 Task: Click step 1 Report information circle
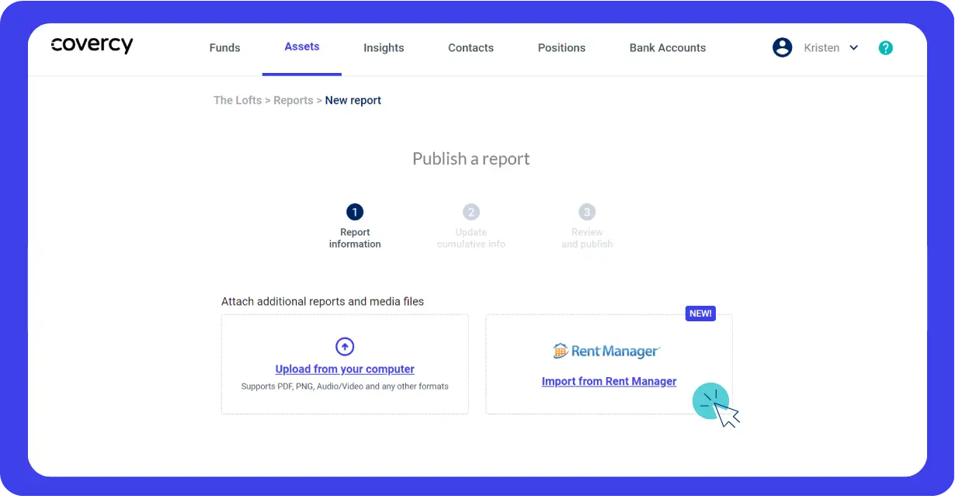coord(355,211)
